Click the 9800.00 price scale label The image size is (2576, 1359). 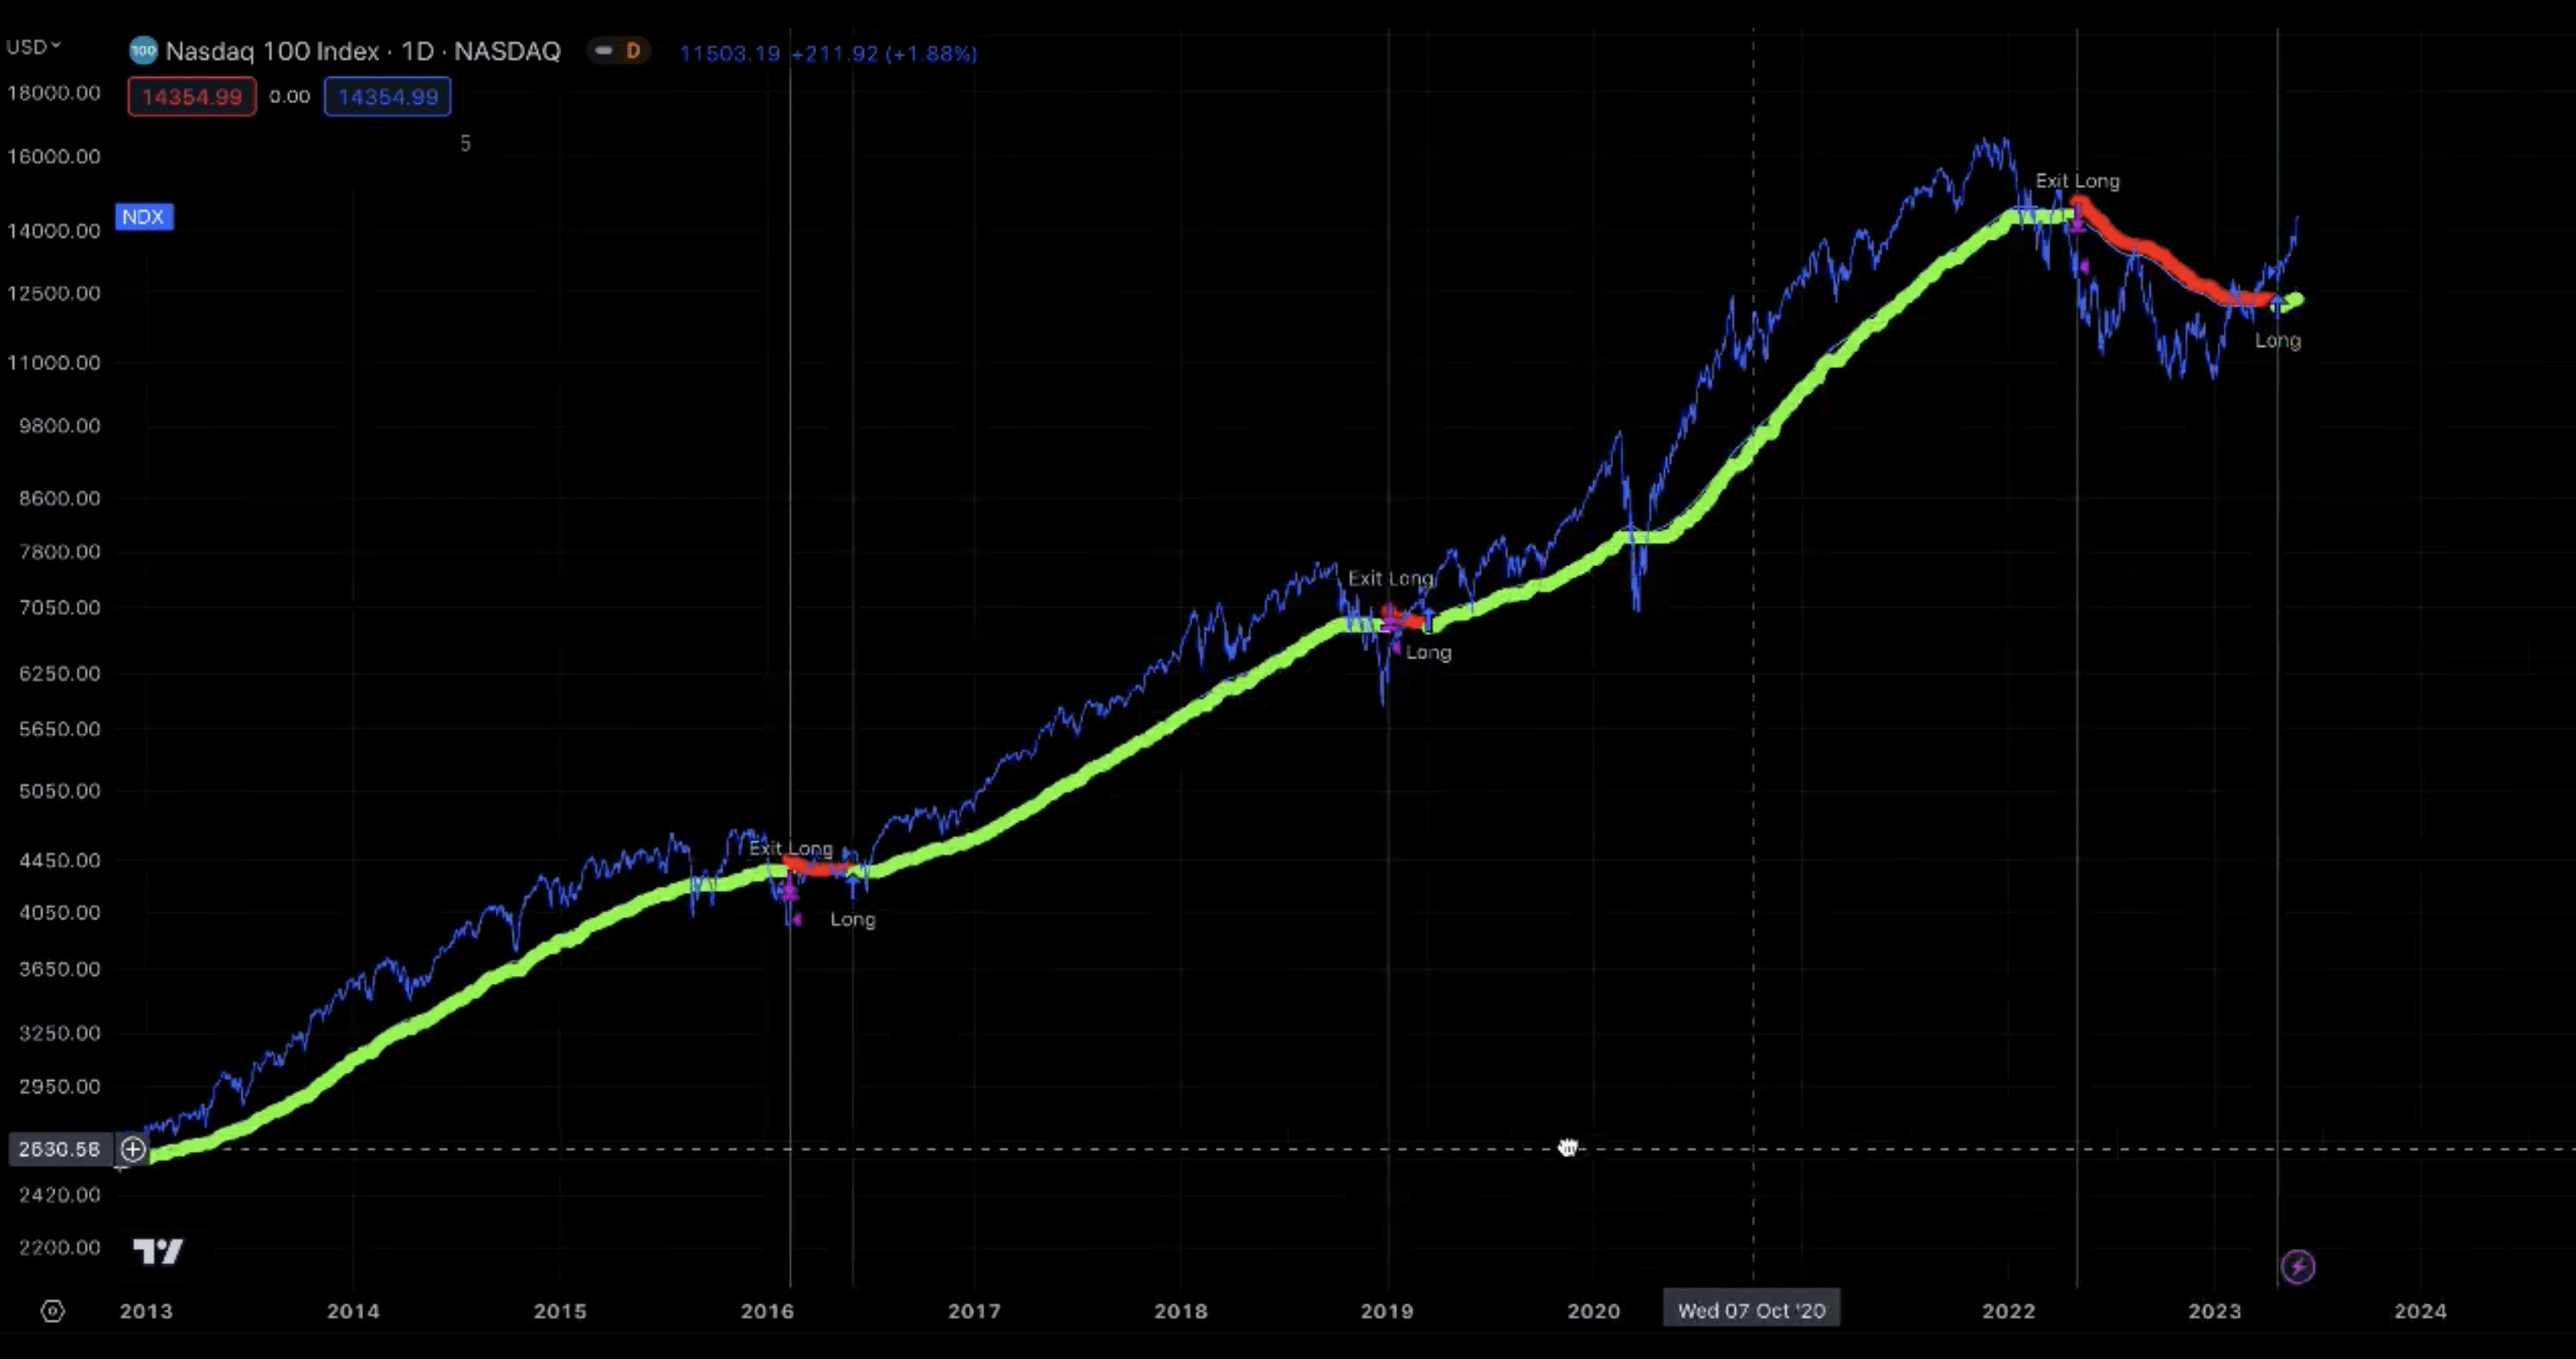point(60,426)
